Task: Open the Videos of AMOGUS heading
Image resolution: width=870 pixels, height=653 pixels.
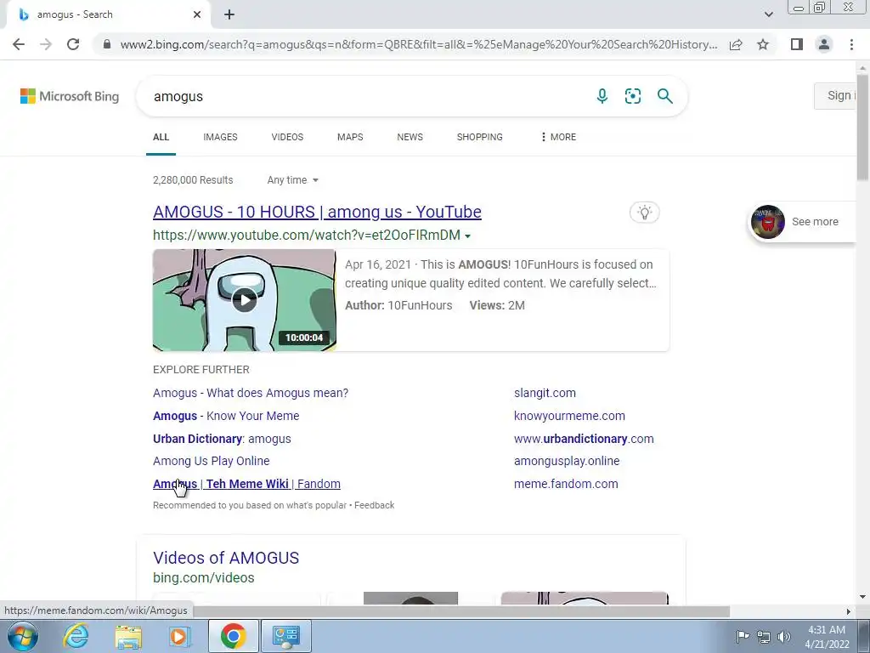Action: tap(226, 558)
